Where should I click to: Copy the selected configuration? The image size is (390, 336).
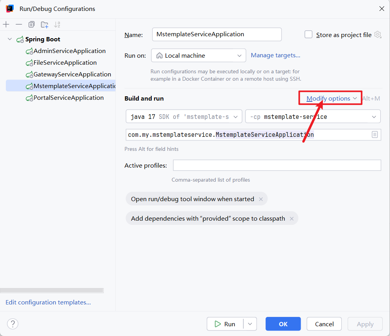(x=31, y=24)
